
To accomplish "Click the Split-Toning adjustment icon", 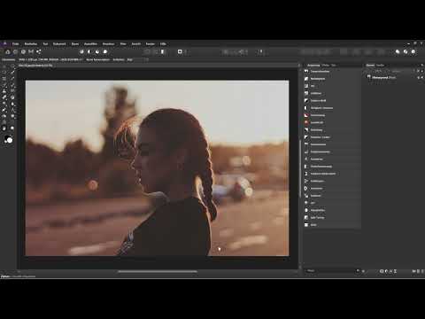I will [x=306, y=217].
